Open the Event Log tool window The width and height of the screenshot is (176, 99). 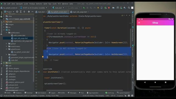pos(109,93)
